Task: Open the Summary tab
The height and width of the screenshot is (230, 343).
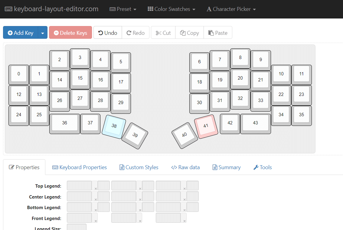Action: [227, 167]
